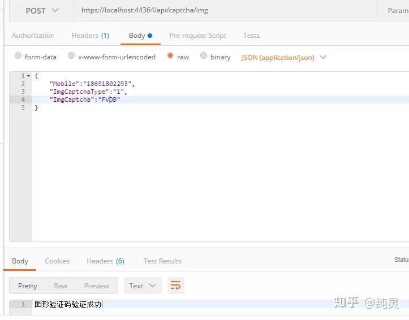409x320 pixels.
Task: Choose the binary body radio option
Action: [x=204, y=55]
